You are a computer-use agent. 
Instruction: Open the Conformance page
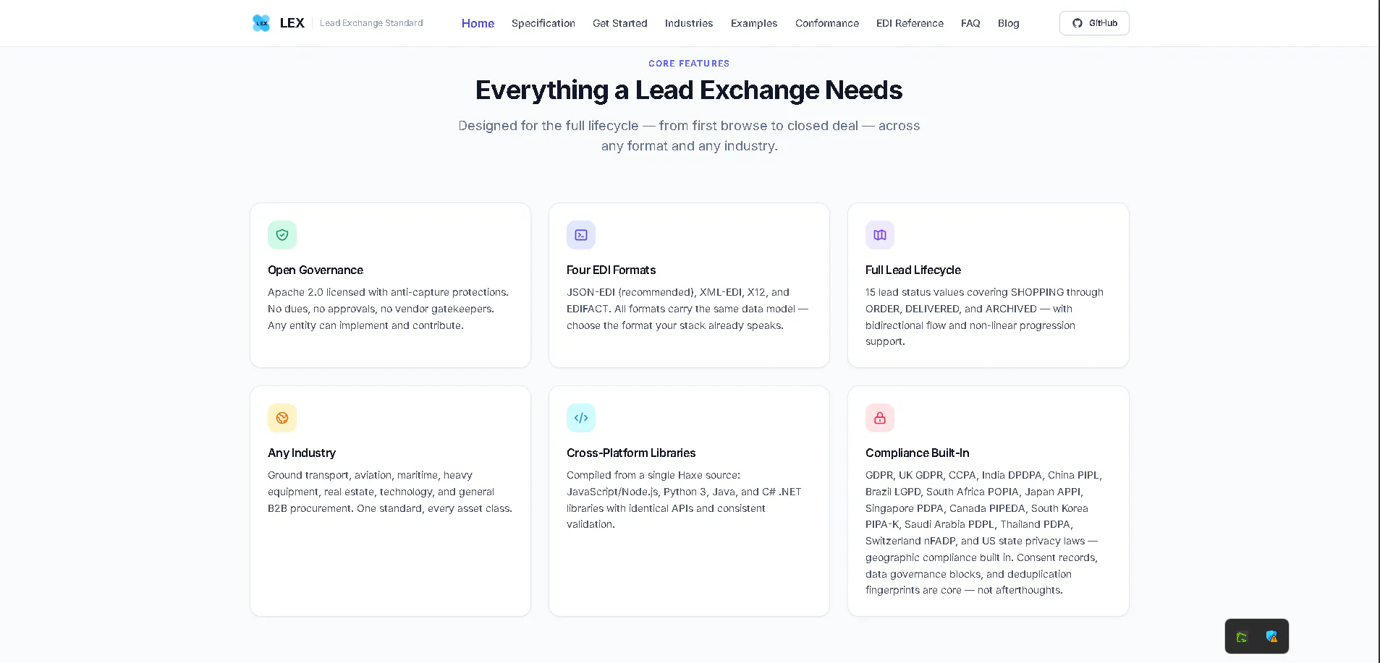point(827,23)
